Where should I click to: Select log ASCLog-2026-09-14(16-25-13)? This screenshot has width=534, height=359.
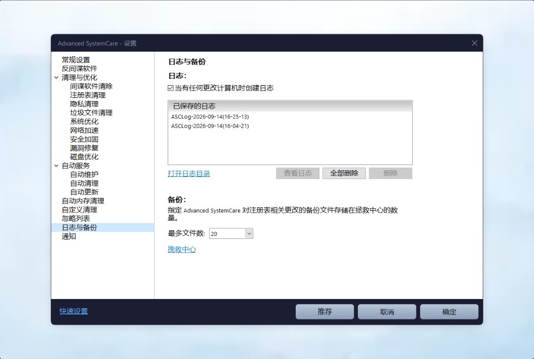tap(210, 117)
